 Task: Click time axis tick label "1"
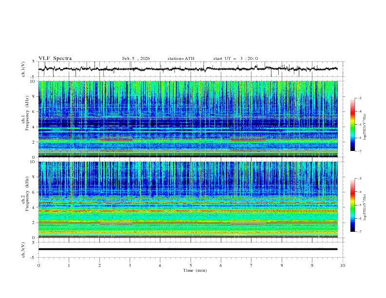[x=69, y=265]
